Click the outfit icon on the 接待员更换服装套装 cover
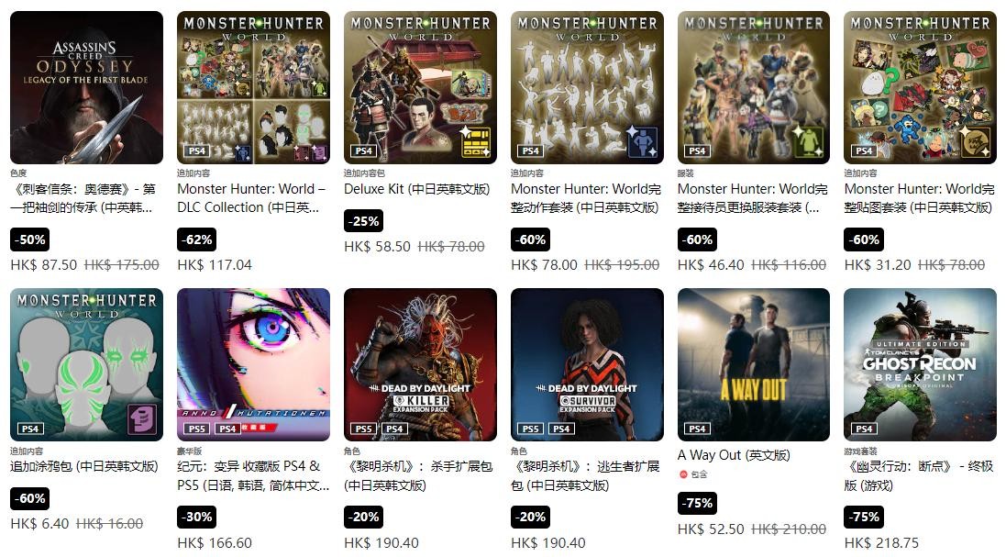The width and height of the screenshot is (1006, 557). click(x=808, y=141)
